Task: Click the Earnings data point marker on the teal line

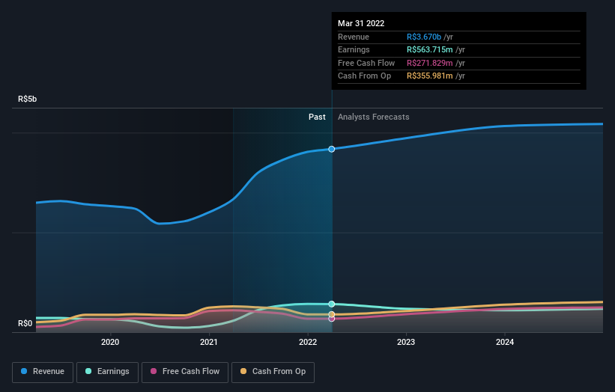Action: point(332,304)
